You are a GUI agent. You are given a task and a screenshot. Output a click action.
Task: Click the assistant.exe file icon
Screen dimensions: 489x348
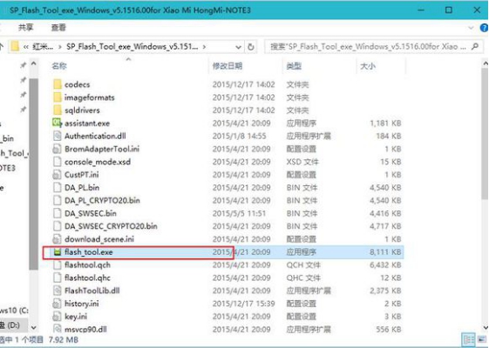(57, 123)
